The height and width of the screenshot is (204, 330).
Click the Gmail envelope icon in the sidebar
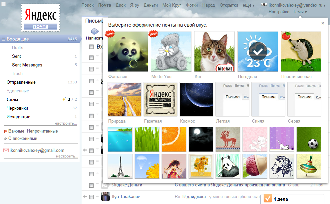pos(6,151)
